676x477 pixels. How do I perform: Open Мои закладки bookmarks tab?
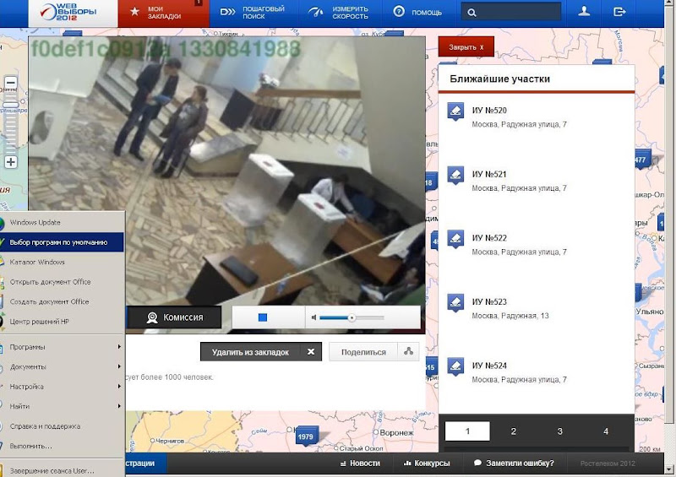(163, 13)
